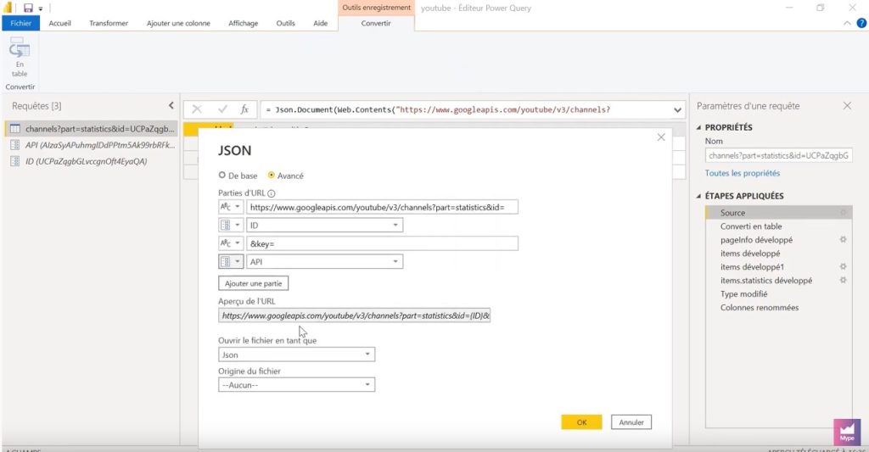Click the first URL part text field

[383, 207]
